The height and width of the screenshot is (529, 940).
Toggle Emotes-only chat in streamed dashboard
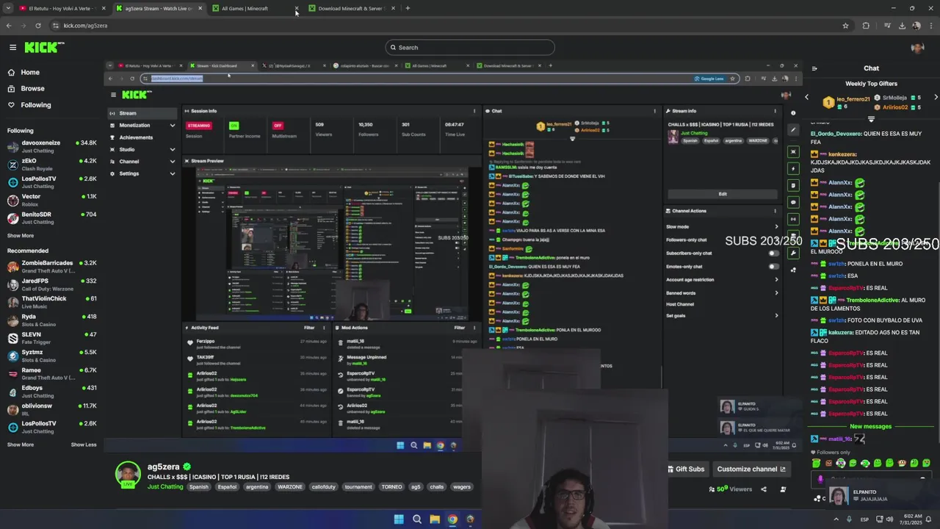773,267
